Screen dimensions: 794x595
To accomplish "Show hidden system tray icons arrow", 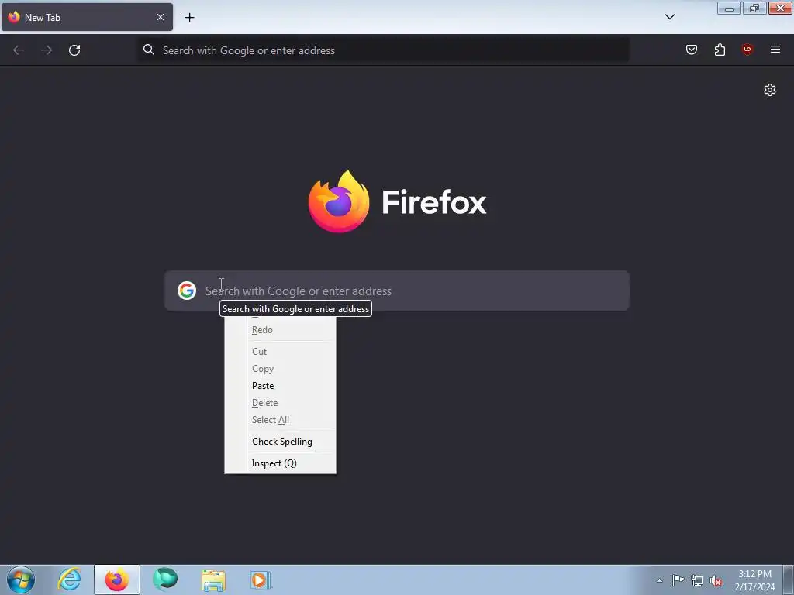I will (x=659, y=581).
